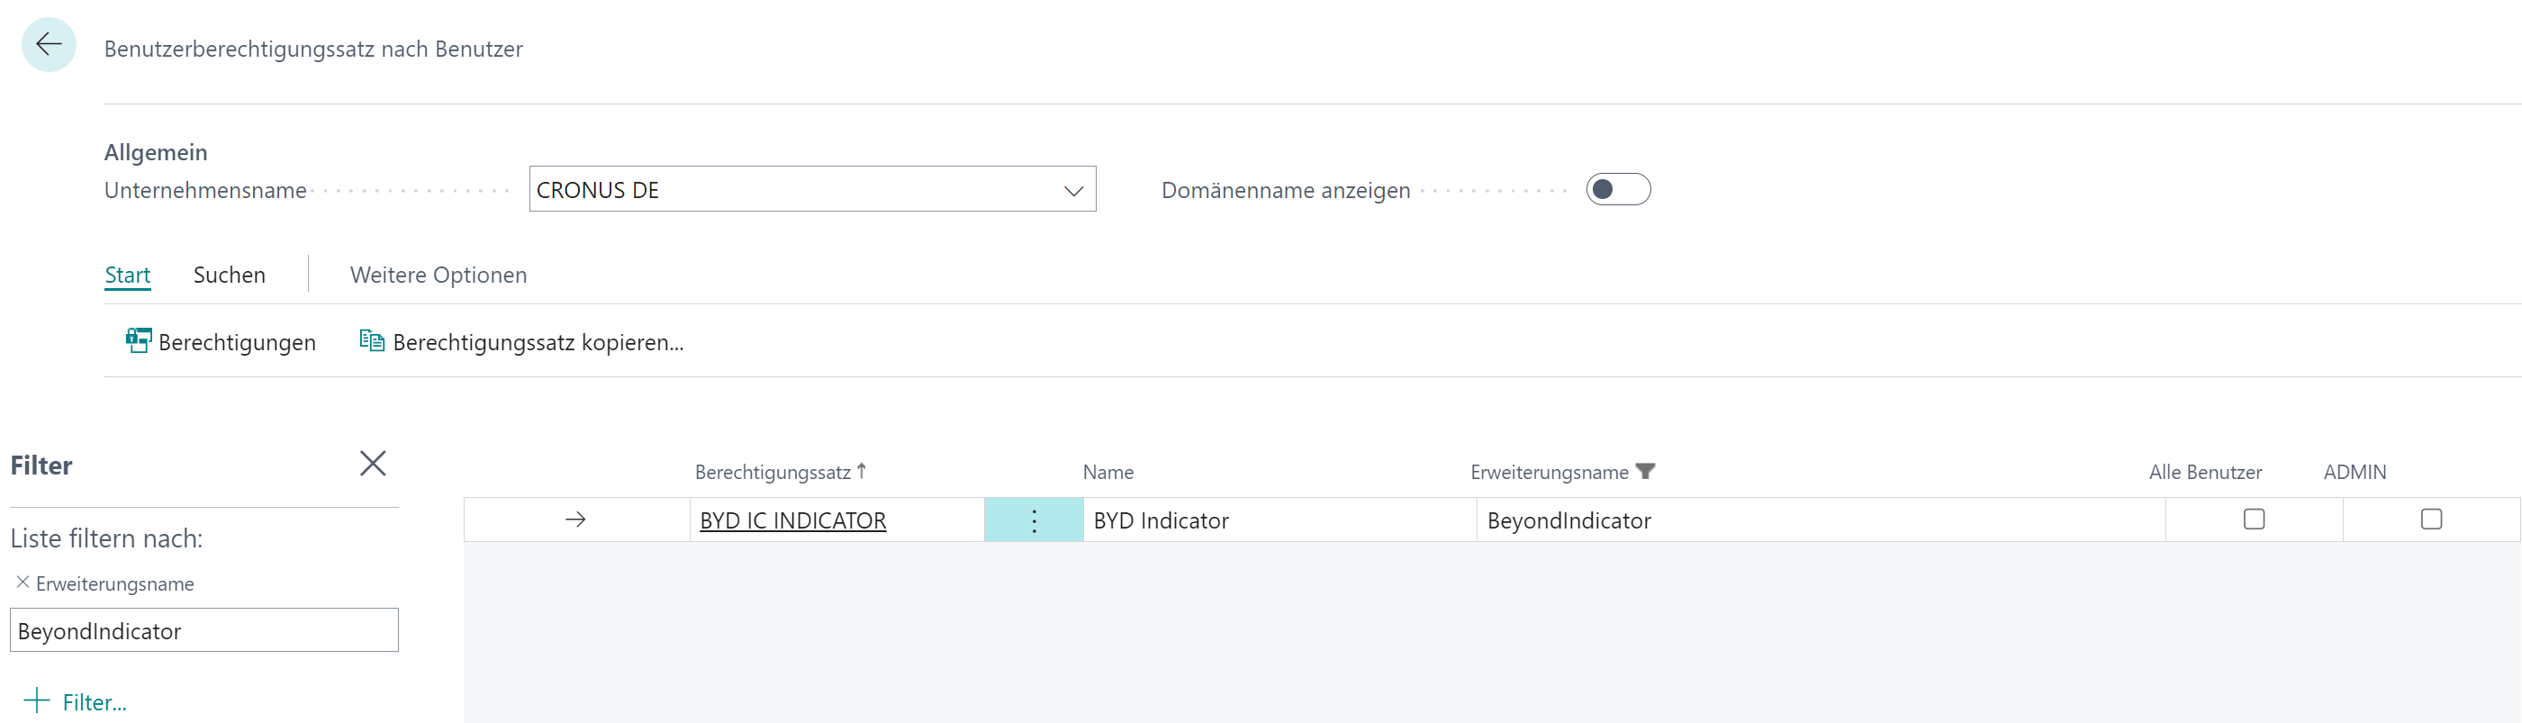Open Berechtigungen via its icon
Image resolution: width=2522 pixels, height=723 pixels.
[x=139, y=340]
